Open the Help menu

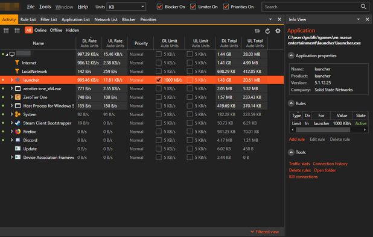83,7
